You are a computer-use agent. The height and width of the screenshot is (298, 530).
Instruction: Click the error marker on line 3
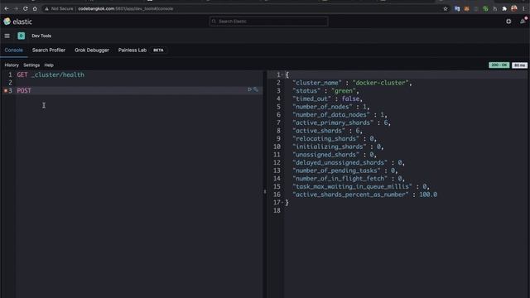coord(6,90)
